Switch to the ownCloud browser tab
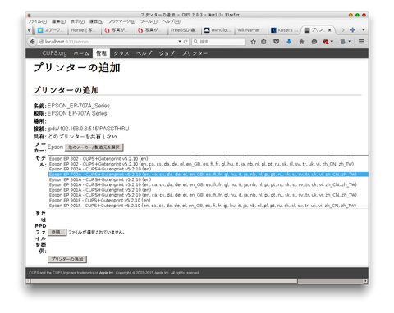Viewport: 394px width, 313px height. point(218,30)
